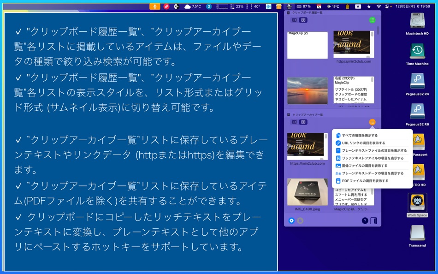Choose リッチテキストファイルの項目を表示する filter
This screenshot has height=274, width=438.
pos(372,158)
